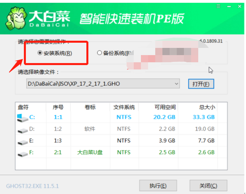Click the 大白菜U盘 volume label
This screenshot has width=246, height=194.
coord(90,152)
